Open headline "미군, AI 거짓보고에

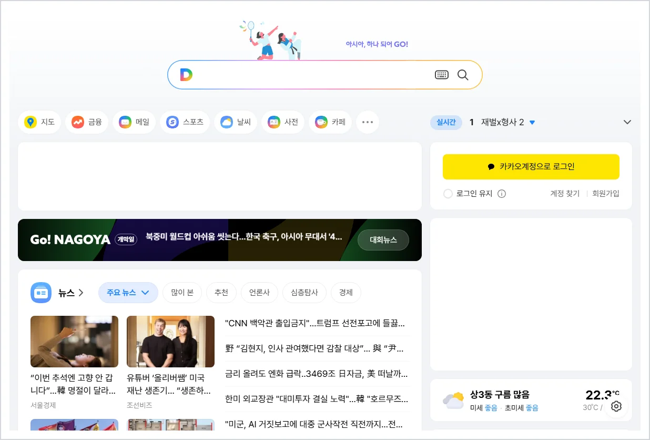pos(315,424)
